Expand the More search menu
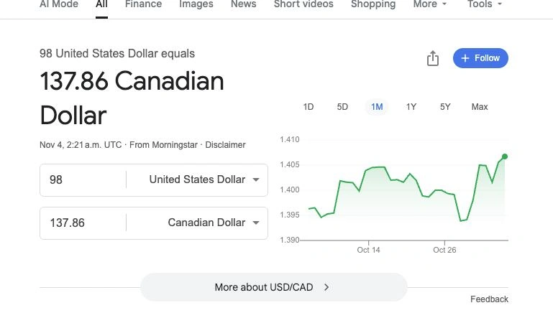 (x=430, y=4)
